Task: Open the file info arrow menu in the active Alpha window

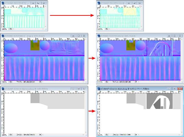Action: pos(136,135)
